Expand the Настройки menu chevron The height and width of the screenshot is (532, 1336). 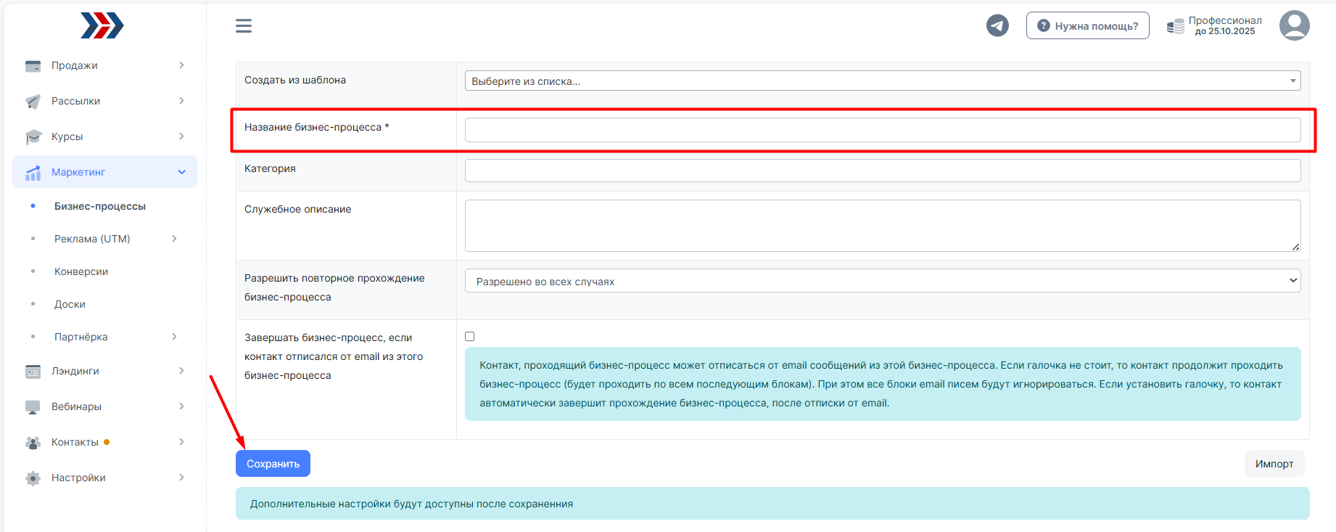tap(181, 478)
